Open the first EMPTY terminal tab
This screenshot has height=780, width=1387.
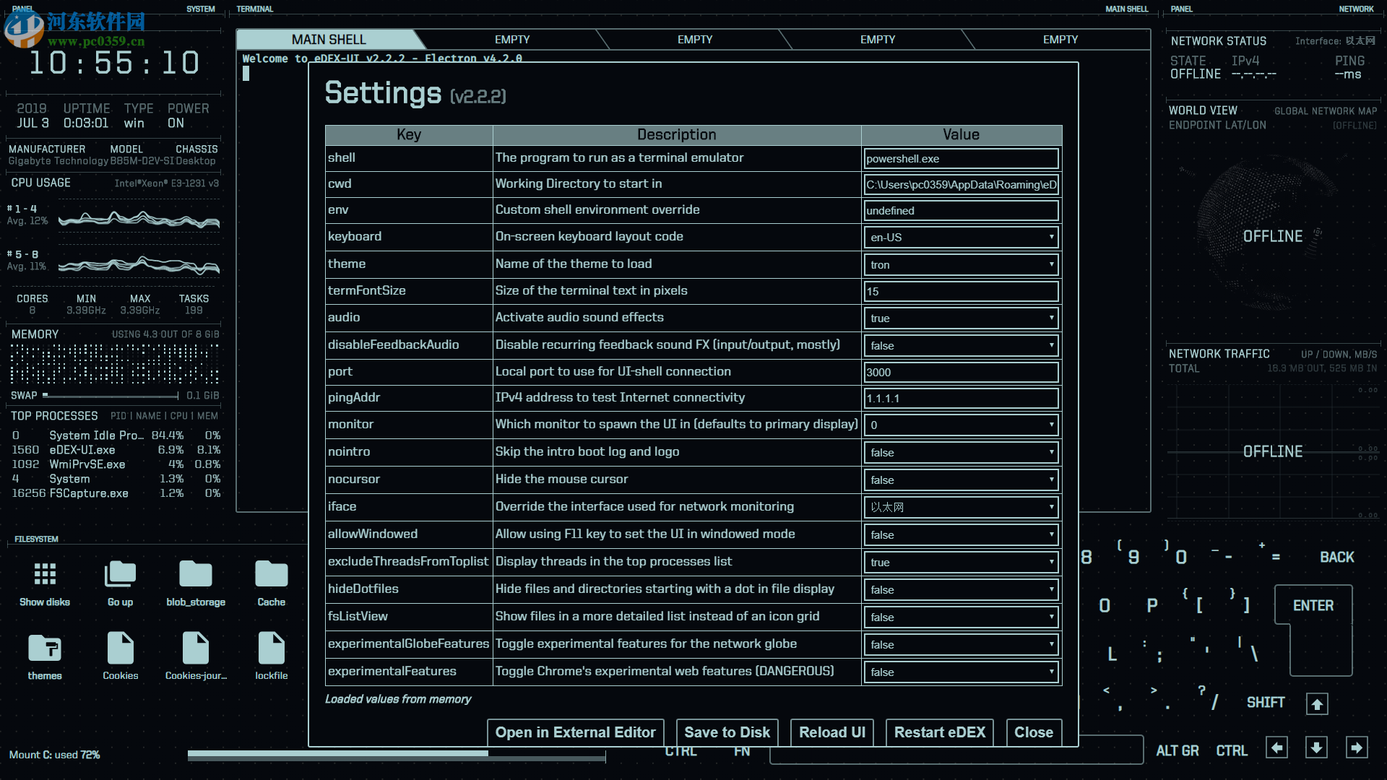[x=512, y=39]
